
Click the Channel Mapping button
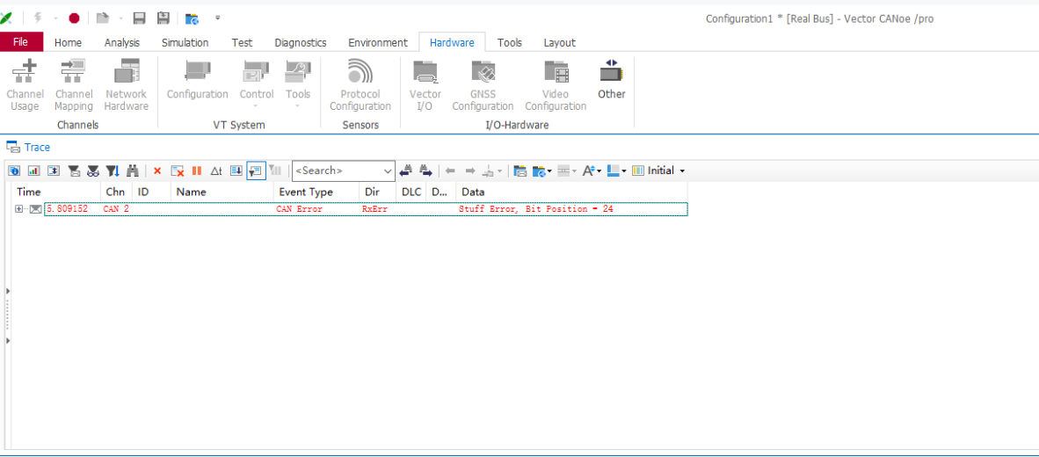pyautogui.click(x=74, y=85)
